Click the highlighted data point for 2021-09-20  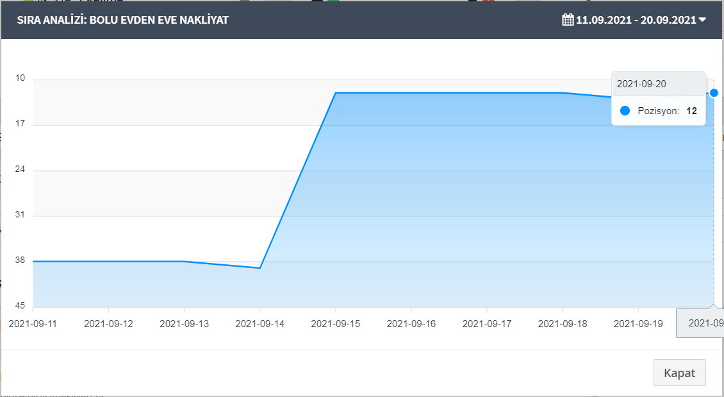coord(714,93)
